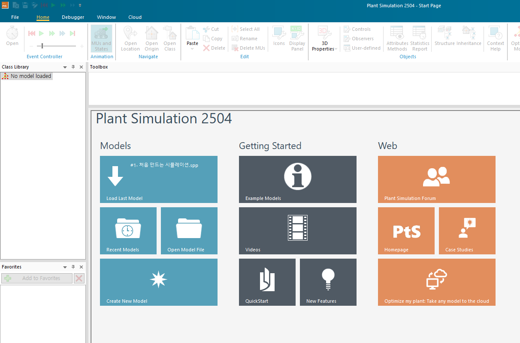Click the Cut button

pos(211,29)
